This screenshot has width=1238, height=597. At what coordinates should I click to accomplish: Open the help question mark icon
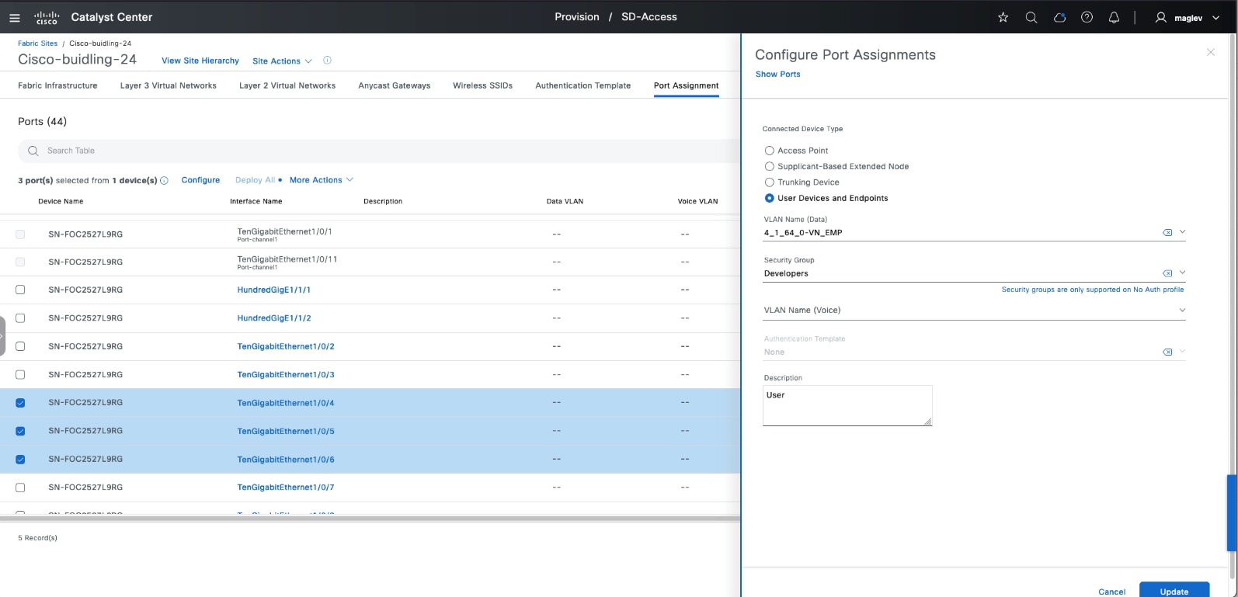(1087, 18)
